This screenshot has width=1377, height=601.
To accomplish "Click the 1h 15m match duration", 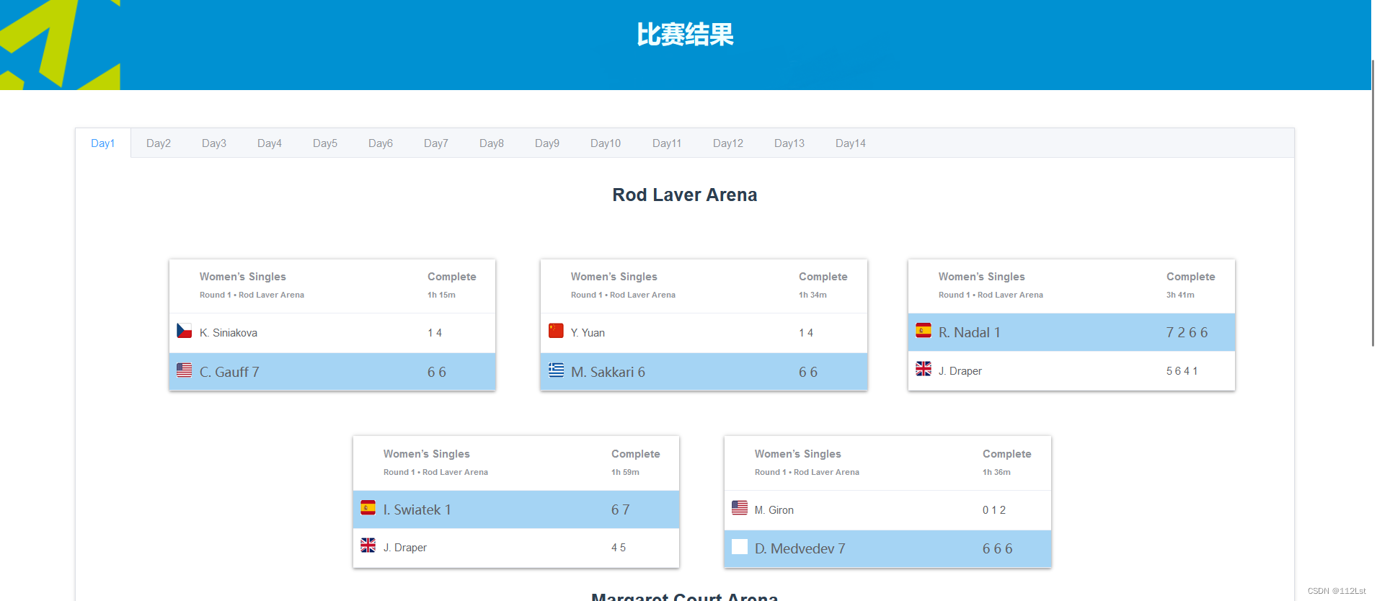I will pyautogui.click(x=441, y=295).
